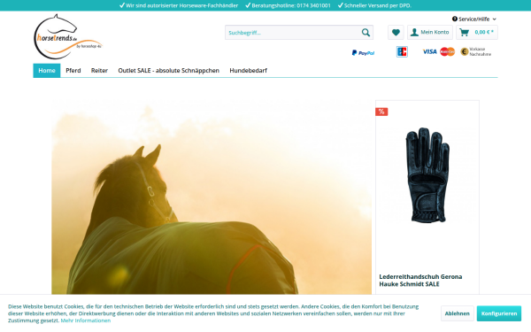
Task: Click Beratungshotline: 0174 3401001 text
Action: pyautogui.click(x=291, y=5)
